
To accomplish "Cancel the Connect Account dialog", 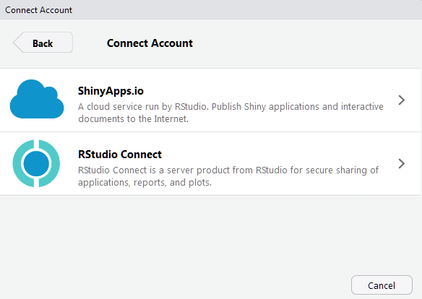I will tap(382, 285).
